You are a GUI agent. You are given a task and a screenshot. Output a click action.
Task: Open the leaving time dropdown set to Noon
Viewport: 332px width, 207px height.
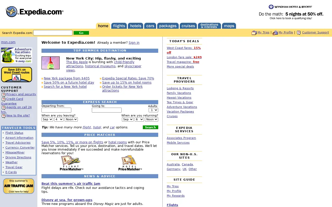tap(71, 119)
